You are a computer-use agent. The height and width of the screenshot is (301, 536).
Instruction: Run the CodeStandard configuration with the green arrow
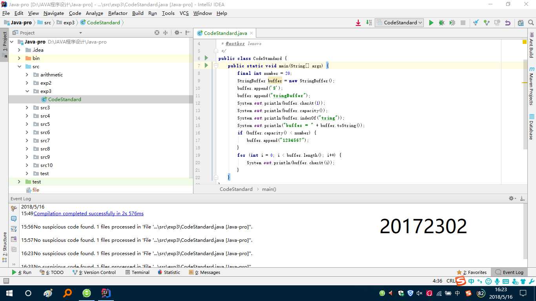[431, 23]
